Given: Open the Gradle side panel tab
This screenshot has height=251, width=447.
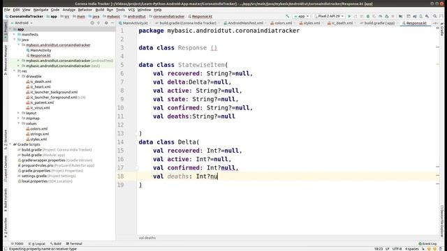Looking at the screenshot, I should (x=442, y=30).
